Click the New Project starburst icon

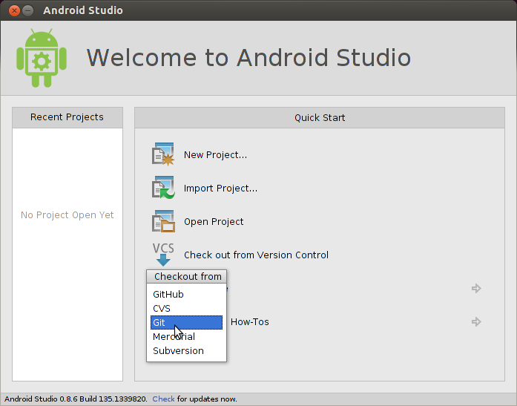(x=162, y=154)
